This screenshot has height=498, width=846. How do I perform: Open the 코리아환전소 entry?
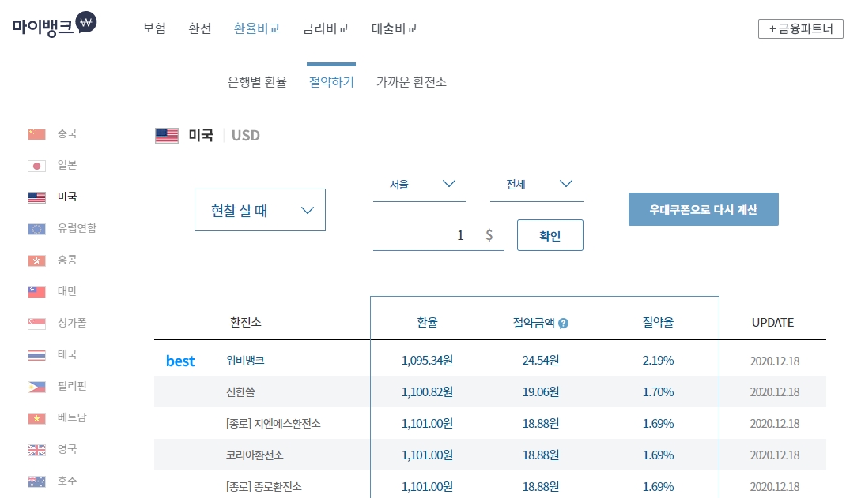[x=255, y=455]
